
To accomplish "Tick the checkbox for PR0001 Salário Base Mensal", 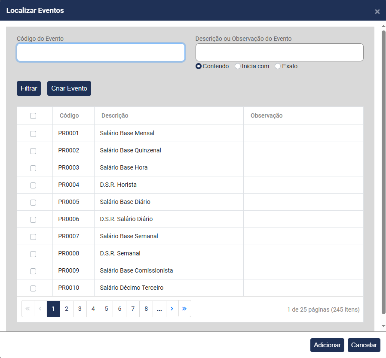I will point(33,134).
